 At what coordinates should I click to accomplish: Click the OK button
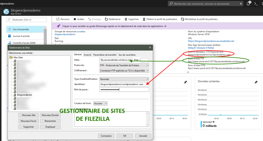tap(125, 136)
